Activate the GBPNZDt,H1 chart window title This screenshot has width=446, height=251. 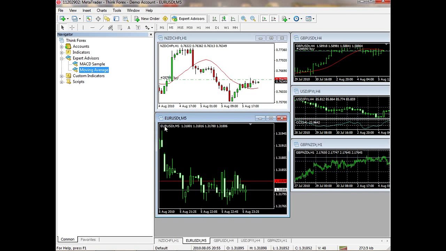[311, 145]
